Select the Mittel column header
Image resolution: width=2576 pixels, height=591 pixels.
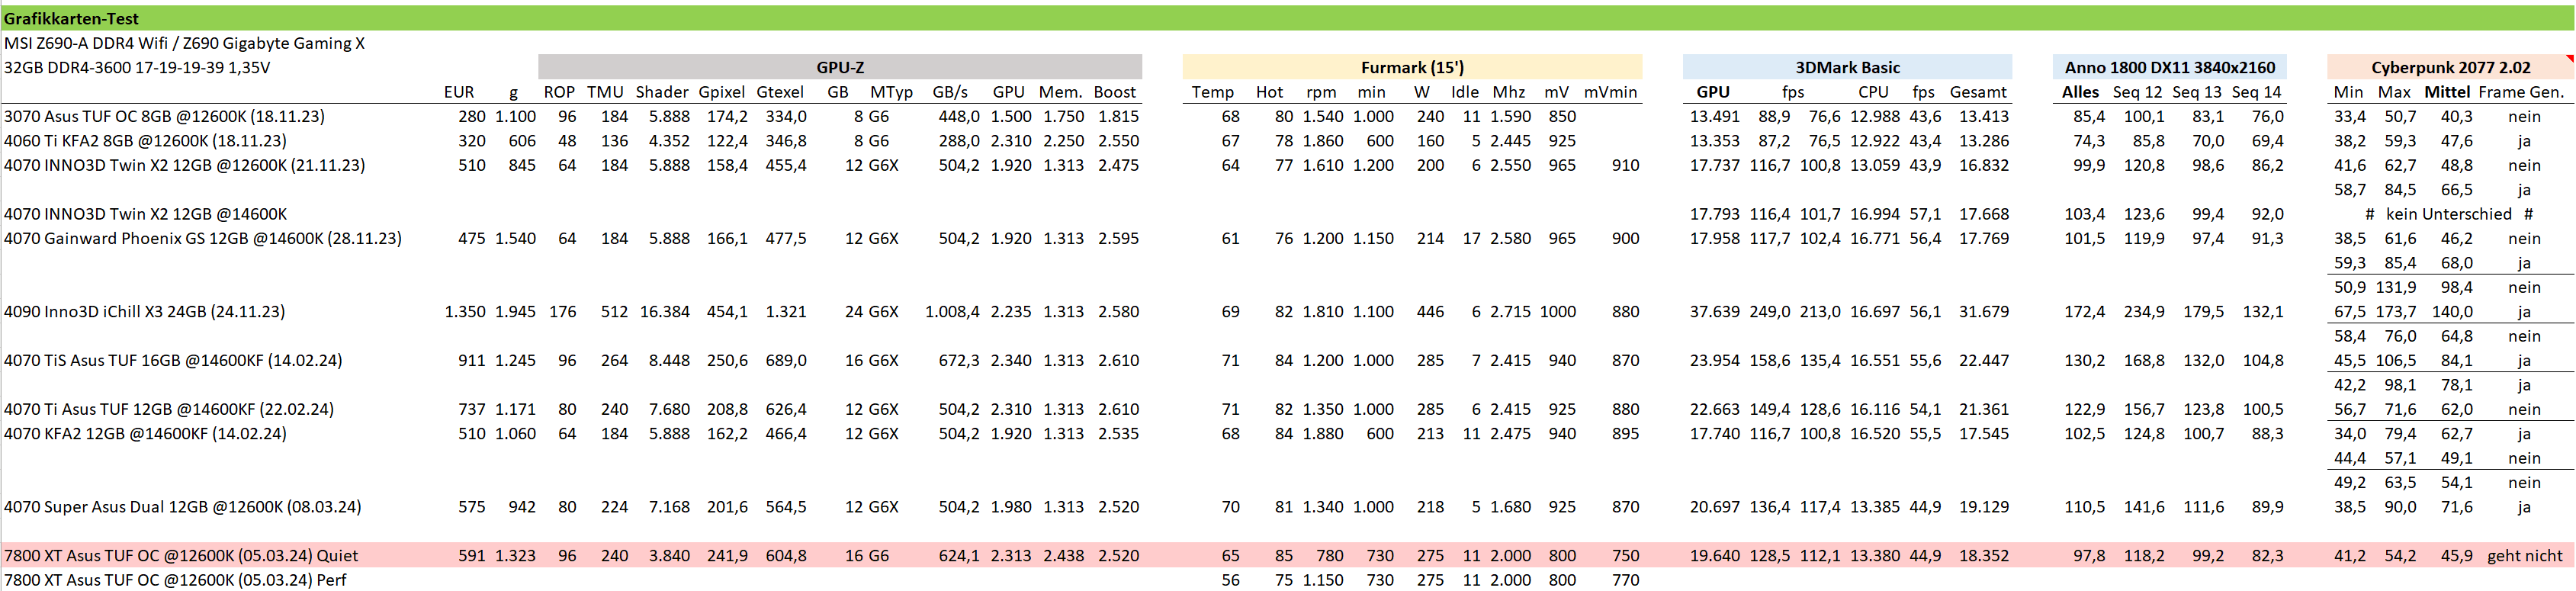[x=2446, y=92]
